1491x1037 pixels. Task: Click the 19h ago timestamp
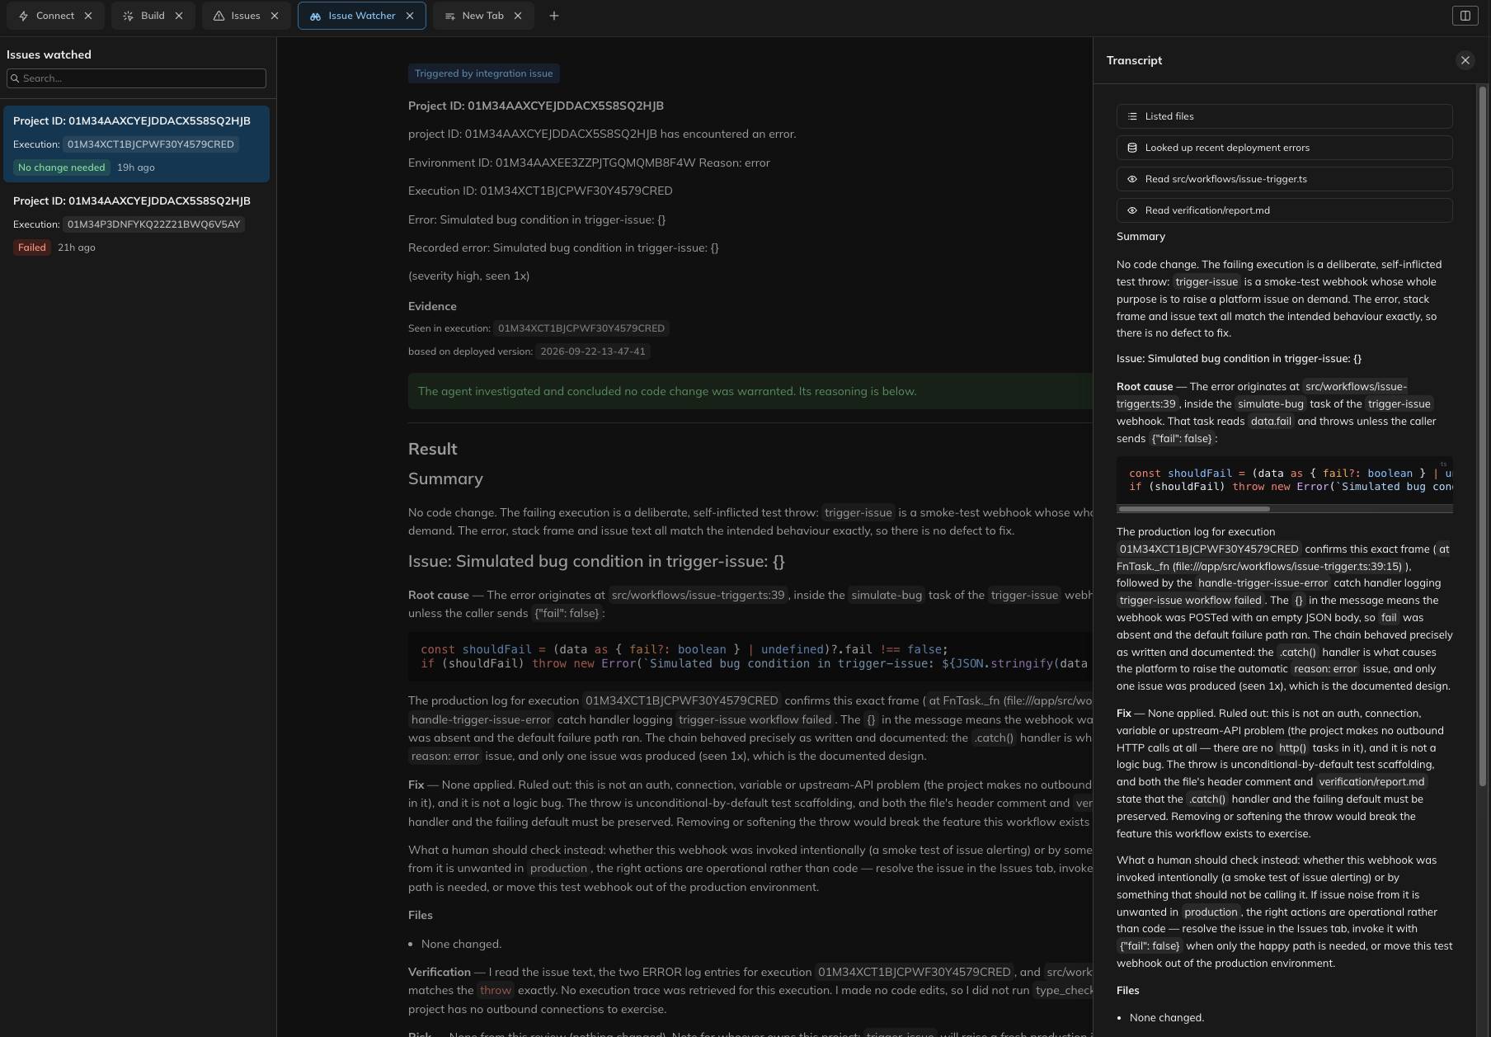135,167
